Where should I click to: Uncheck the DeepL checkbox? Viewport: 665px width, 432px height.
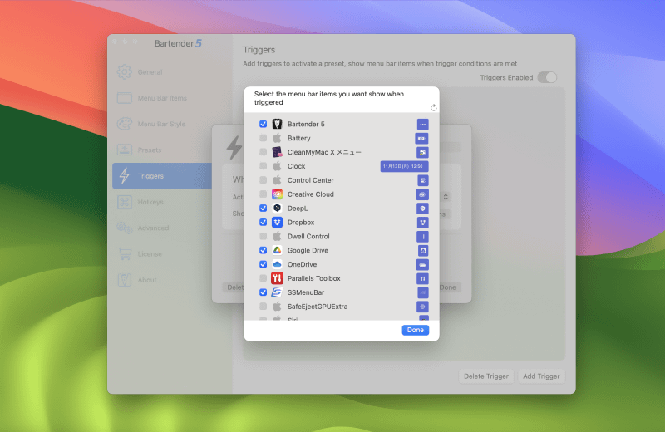(x=263, y=209)
